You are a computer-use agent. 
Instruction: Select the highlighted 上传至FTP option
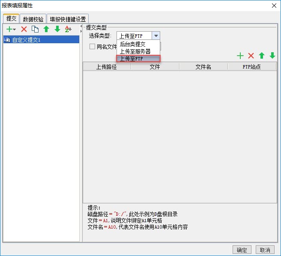pyautogui.click(x=138, y=59)
